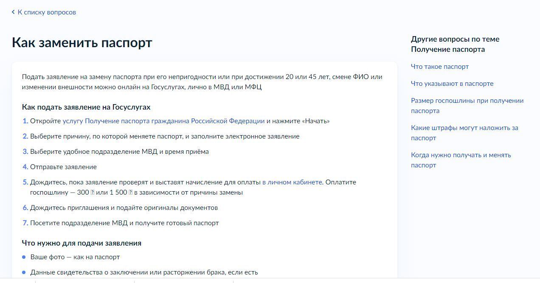The height and width of the screenshot is (283, 540).
Task: Click step number 1 in the instructions list
Action: pos(25,121)
